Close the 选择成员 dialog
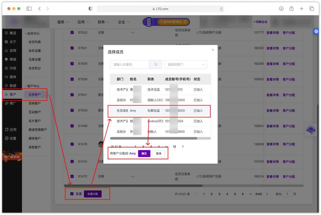Screen dimensions: 321x215 coord(213,50)
